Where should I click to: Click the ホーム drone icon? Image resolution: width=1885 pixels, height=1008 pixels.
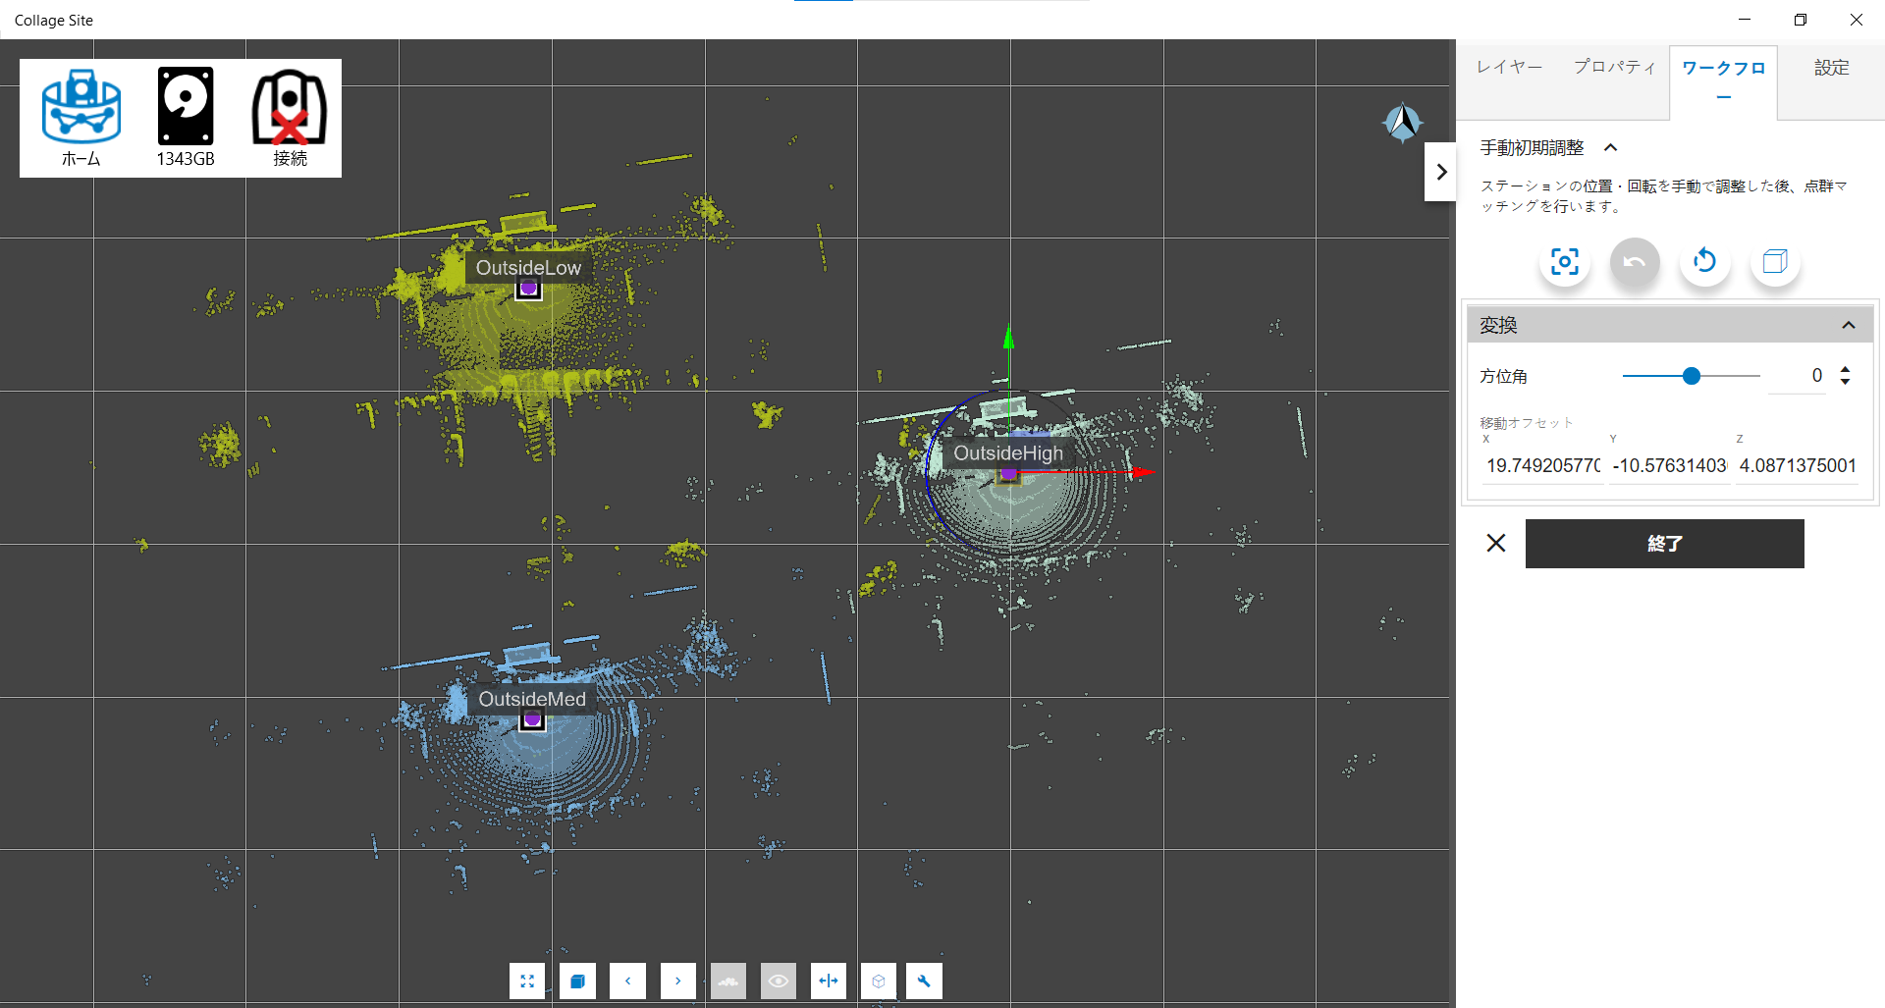(81, 108)
